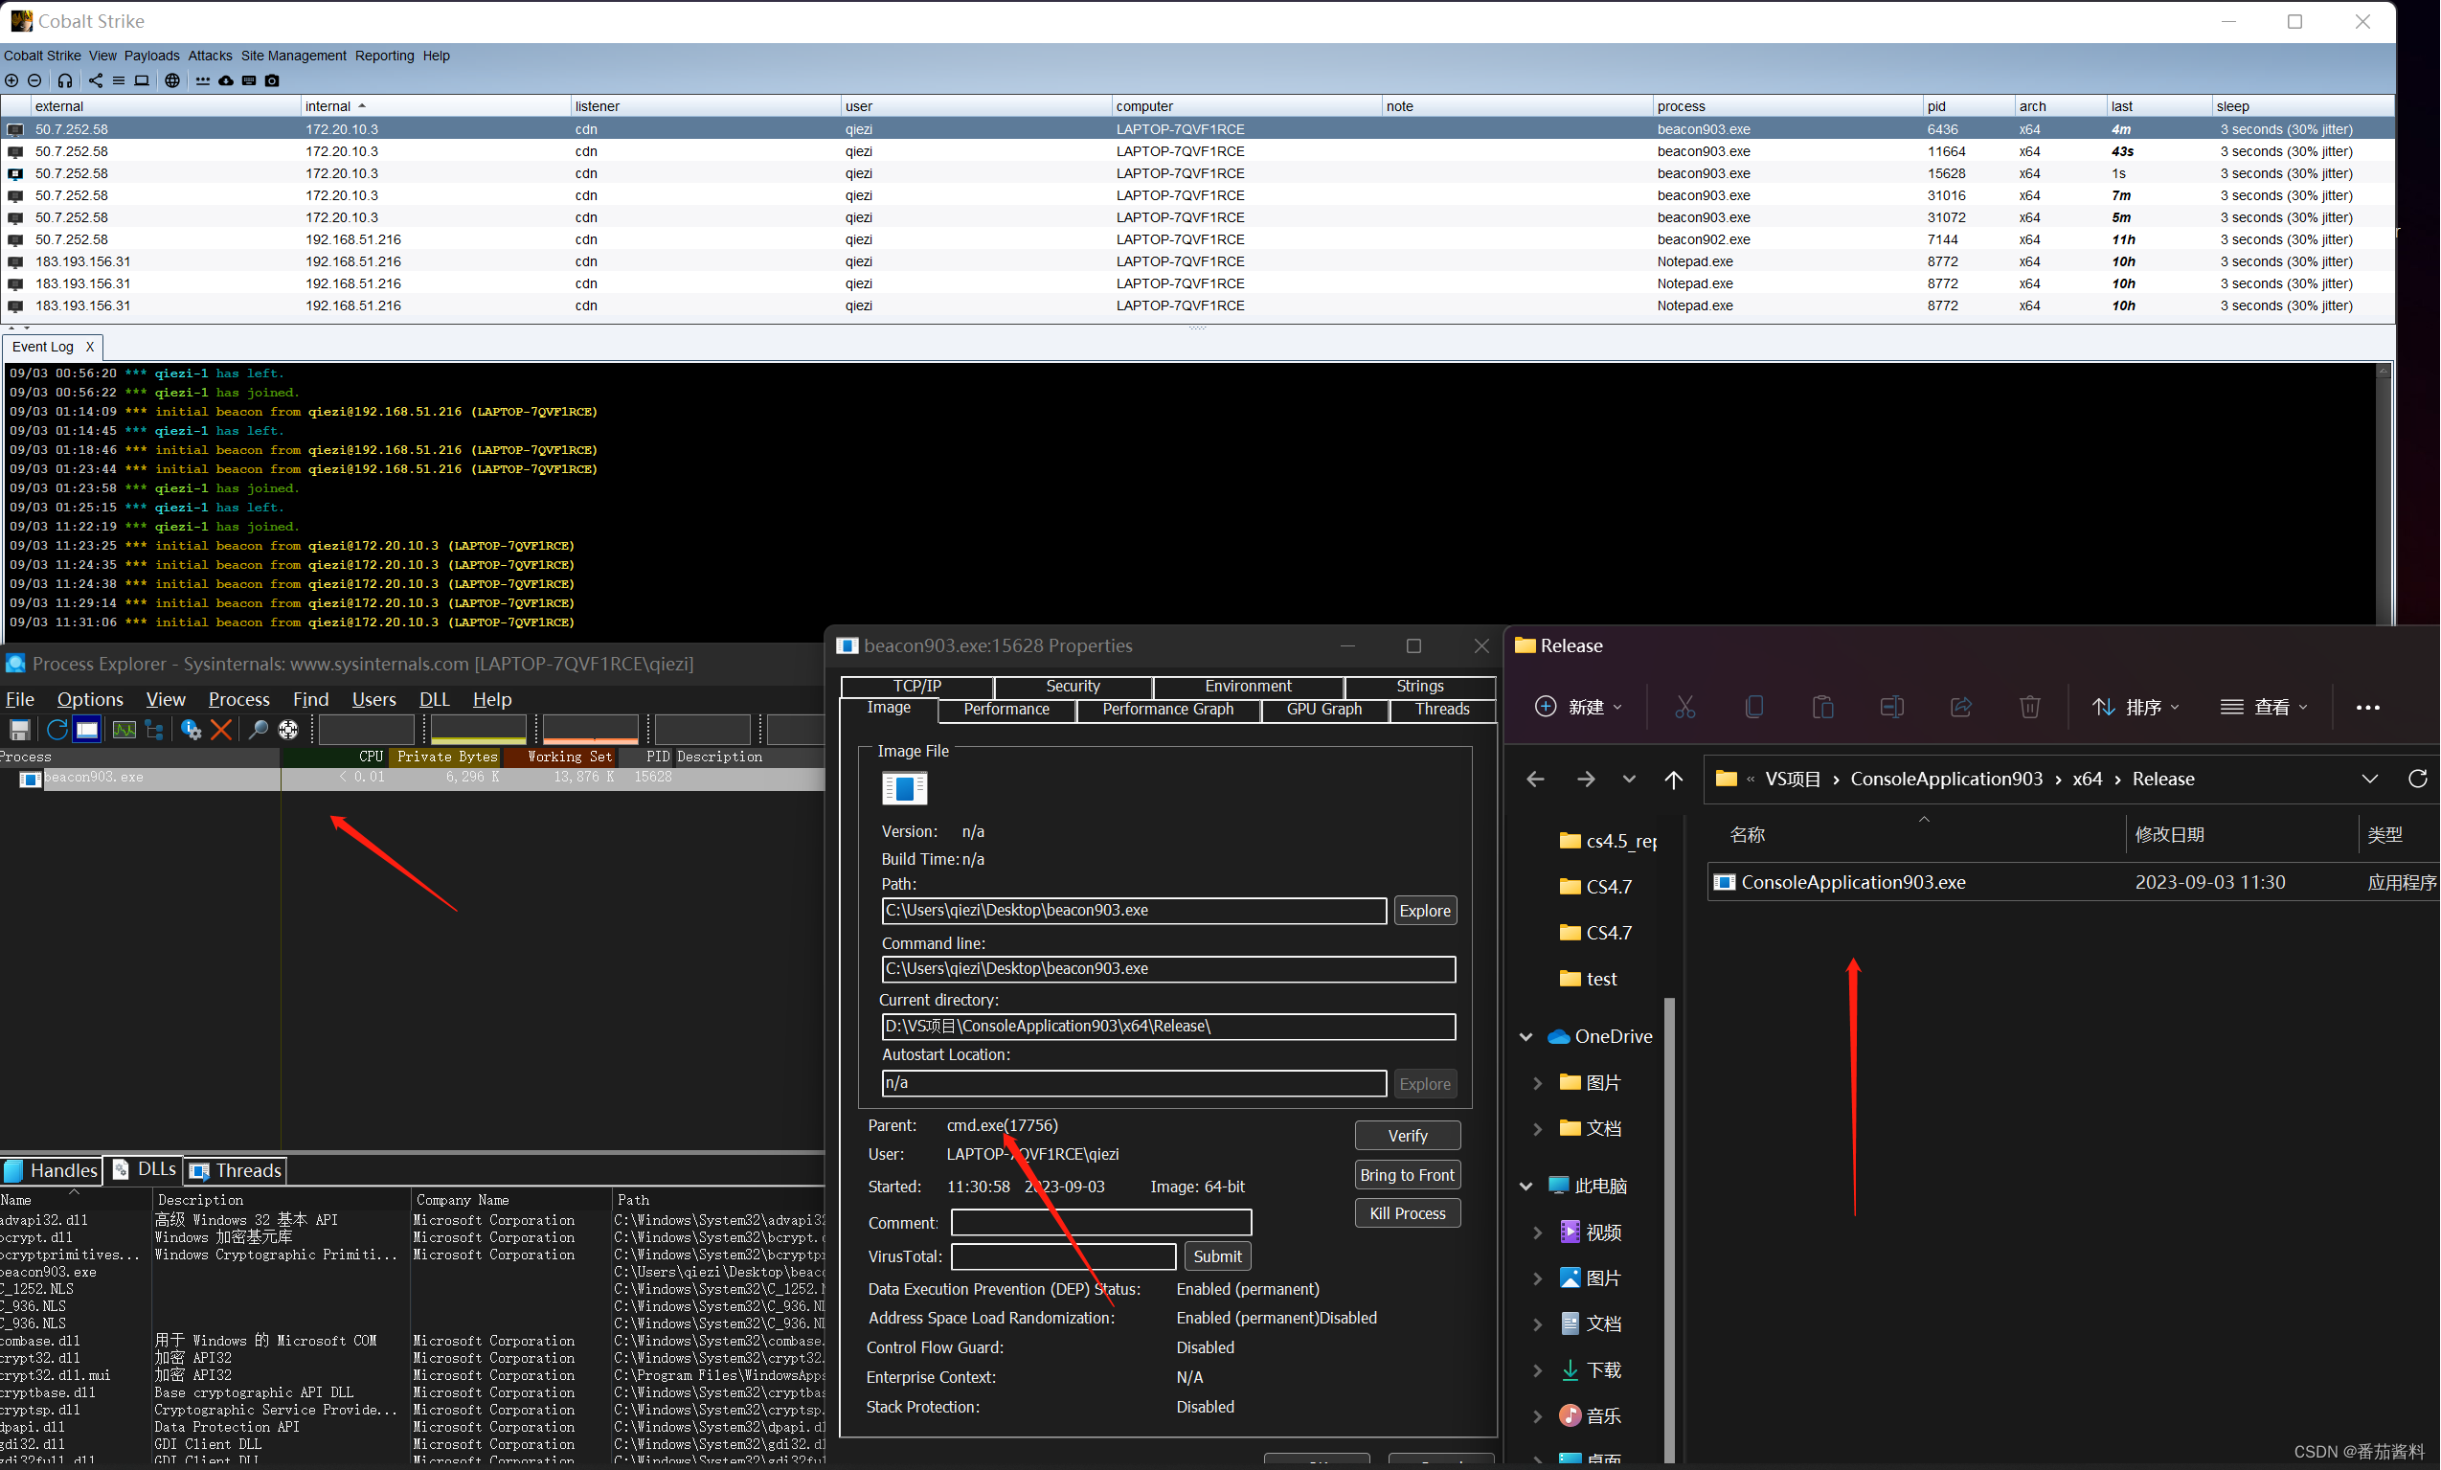Show targets view via laptop icon
2441x1470 pixels.
[x=142, y=80]
